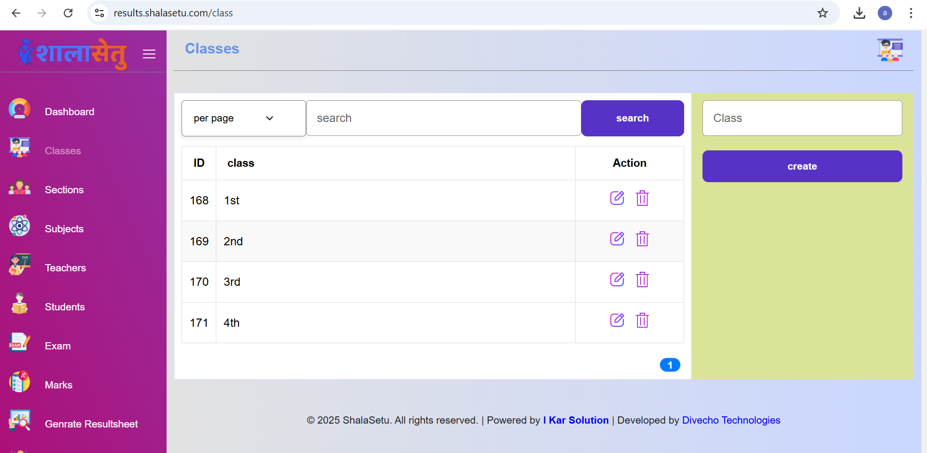Click the classroom icon in page header
Viewport: 927px width, 453px height.
(890, 50)
